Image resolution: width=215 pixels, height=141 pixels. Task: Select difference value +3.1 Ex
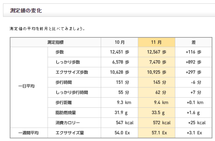[x=194, y=133]
